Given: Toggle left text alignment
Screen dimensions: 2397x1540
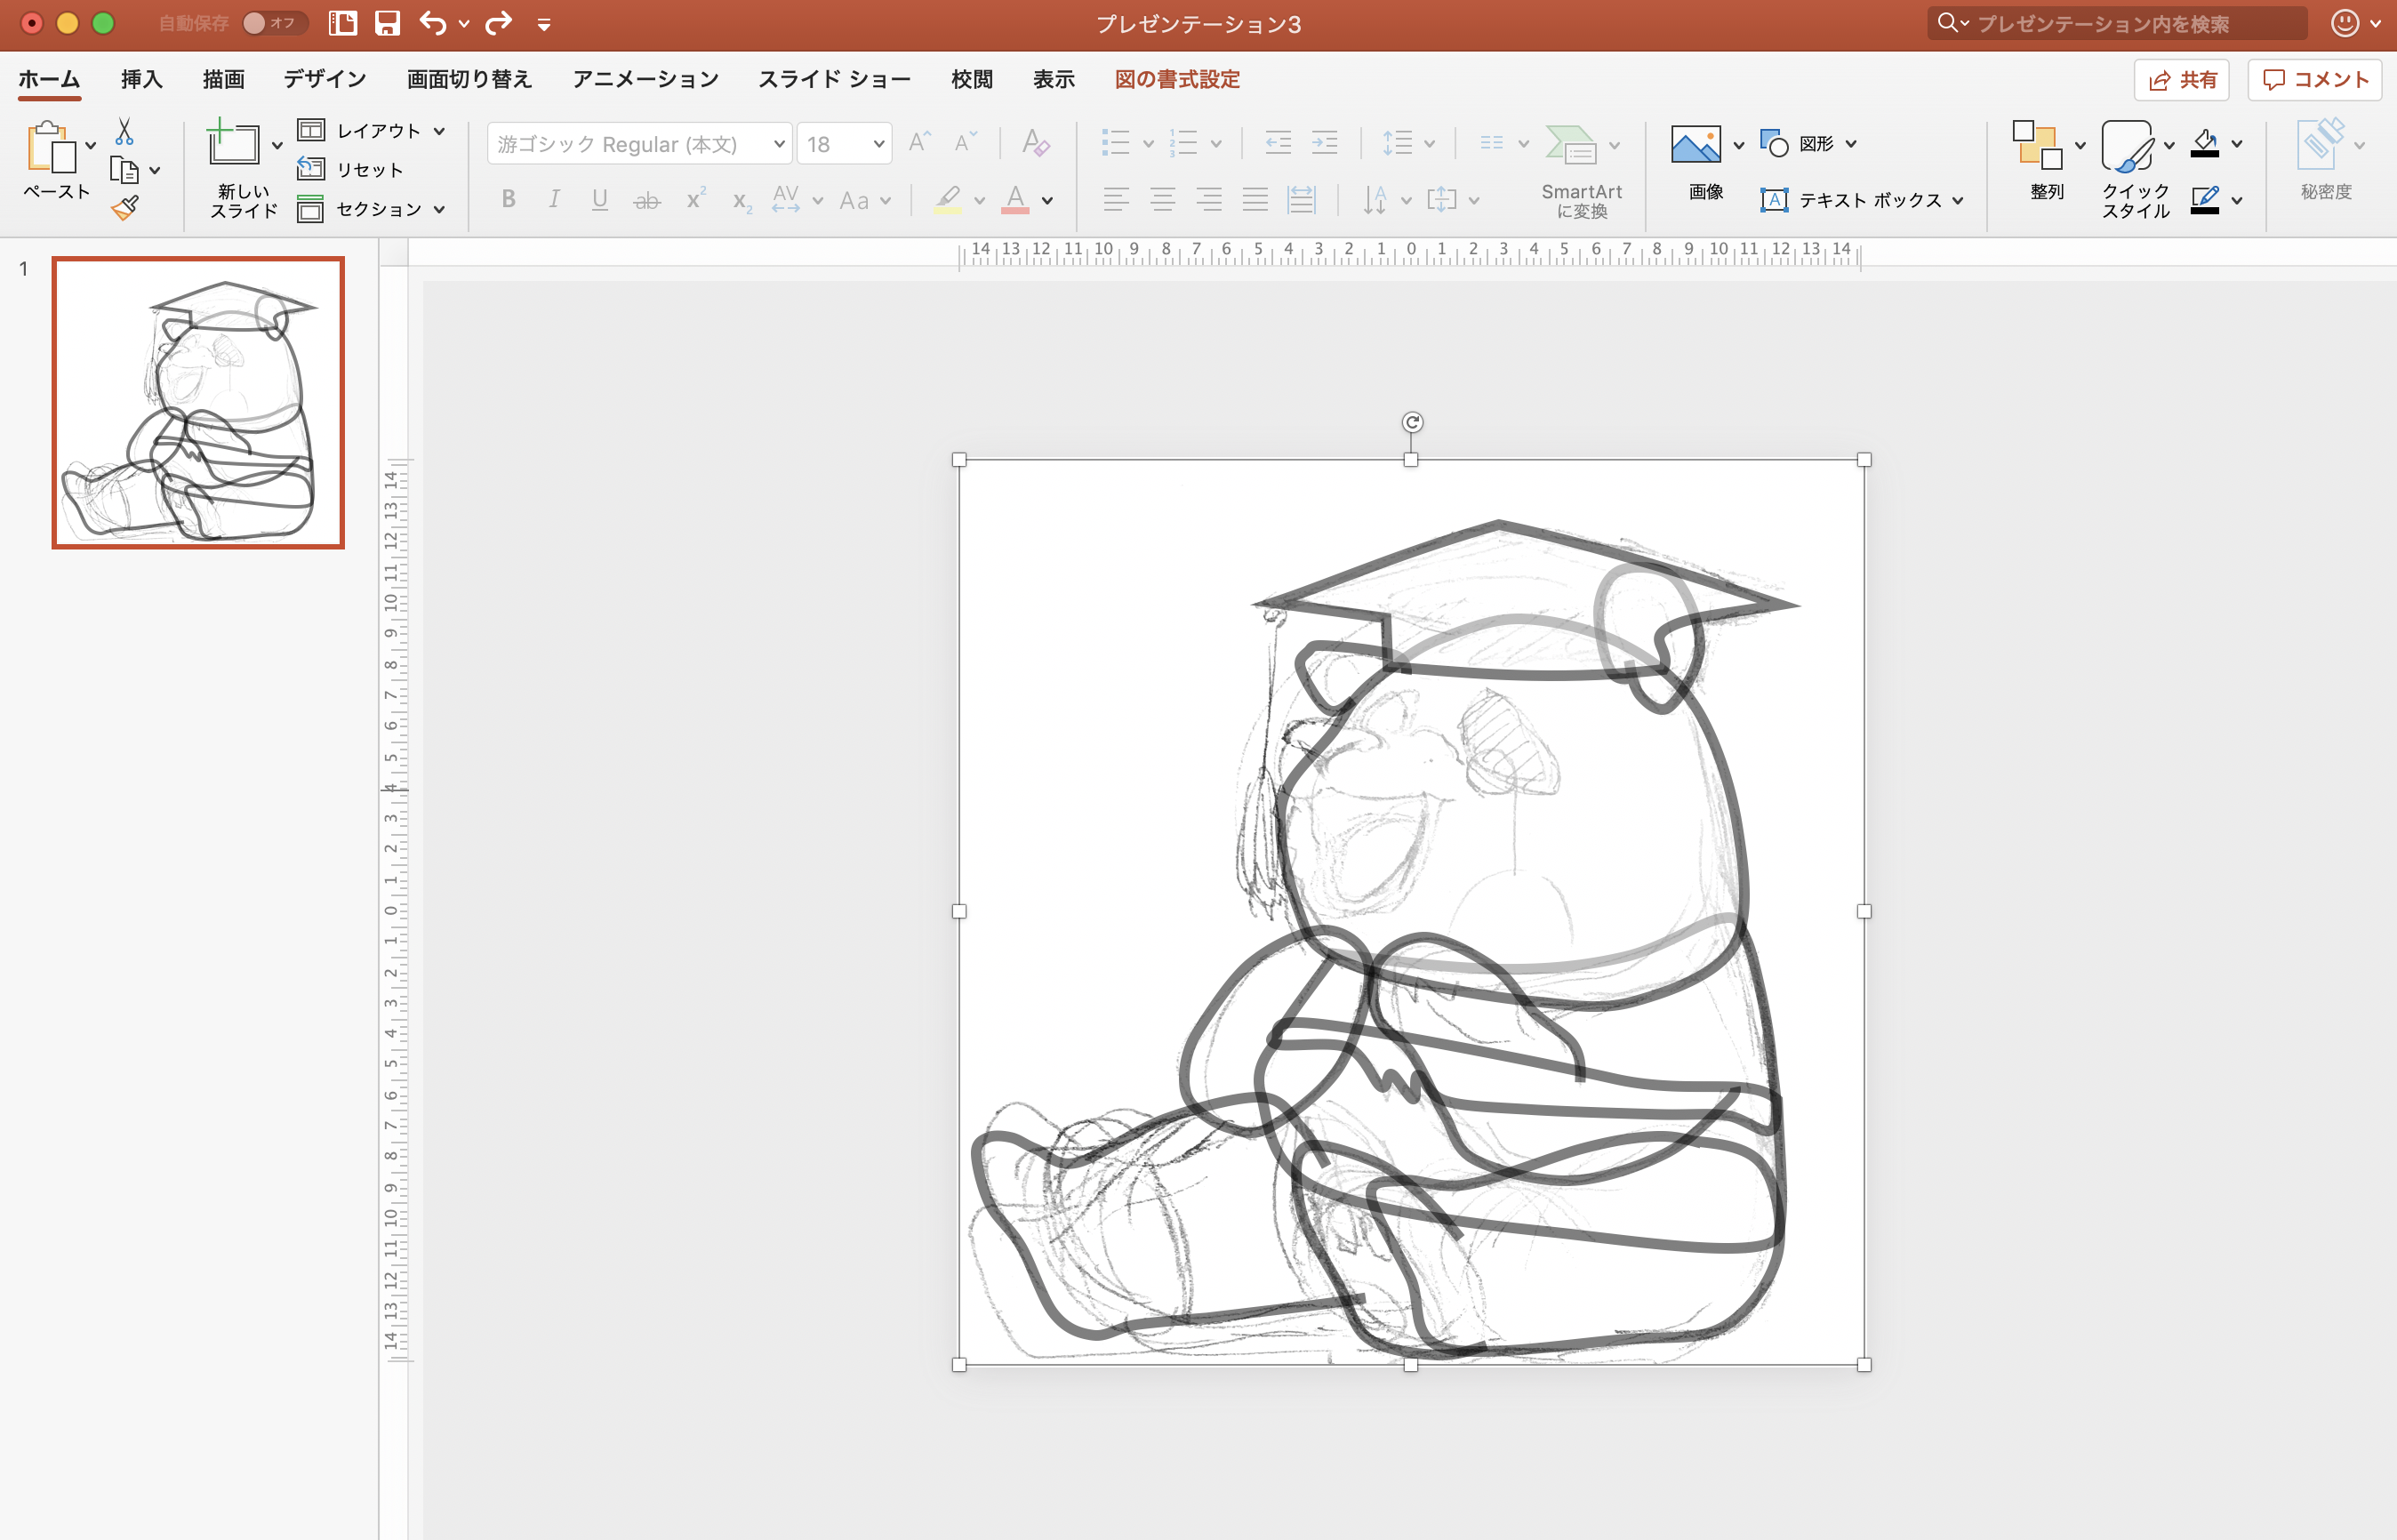Looking at the screenshot, I should 1116,200.
